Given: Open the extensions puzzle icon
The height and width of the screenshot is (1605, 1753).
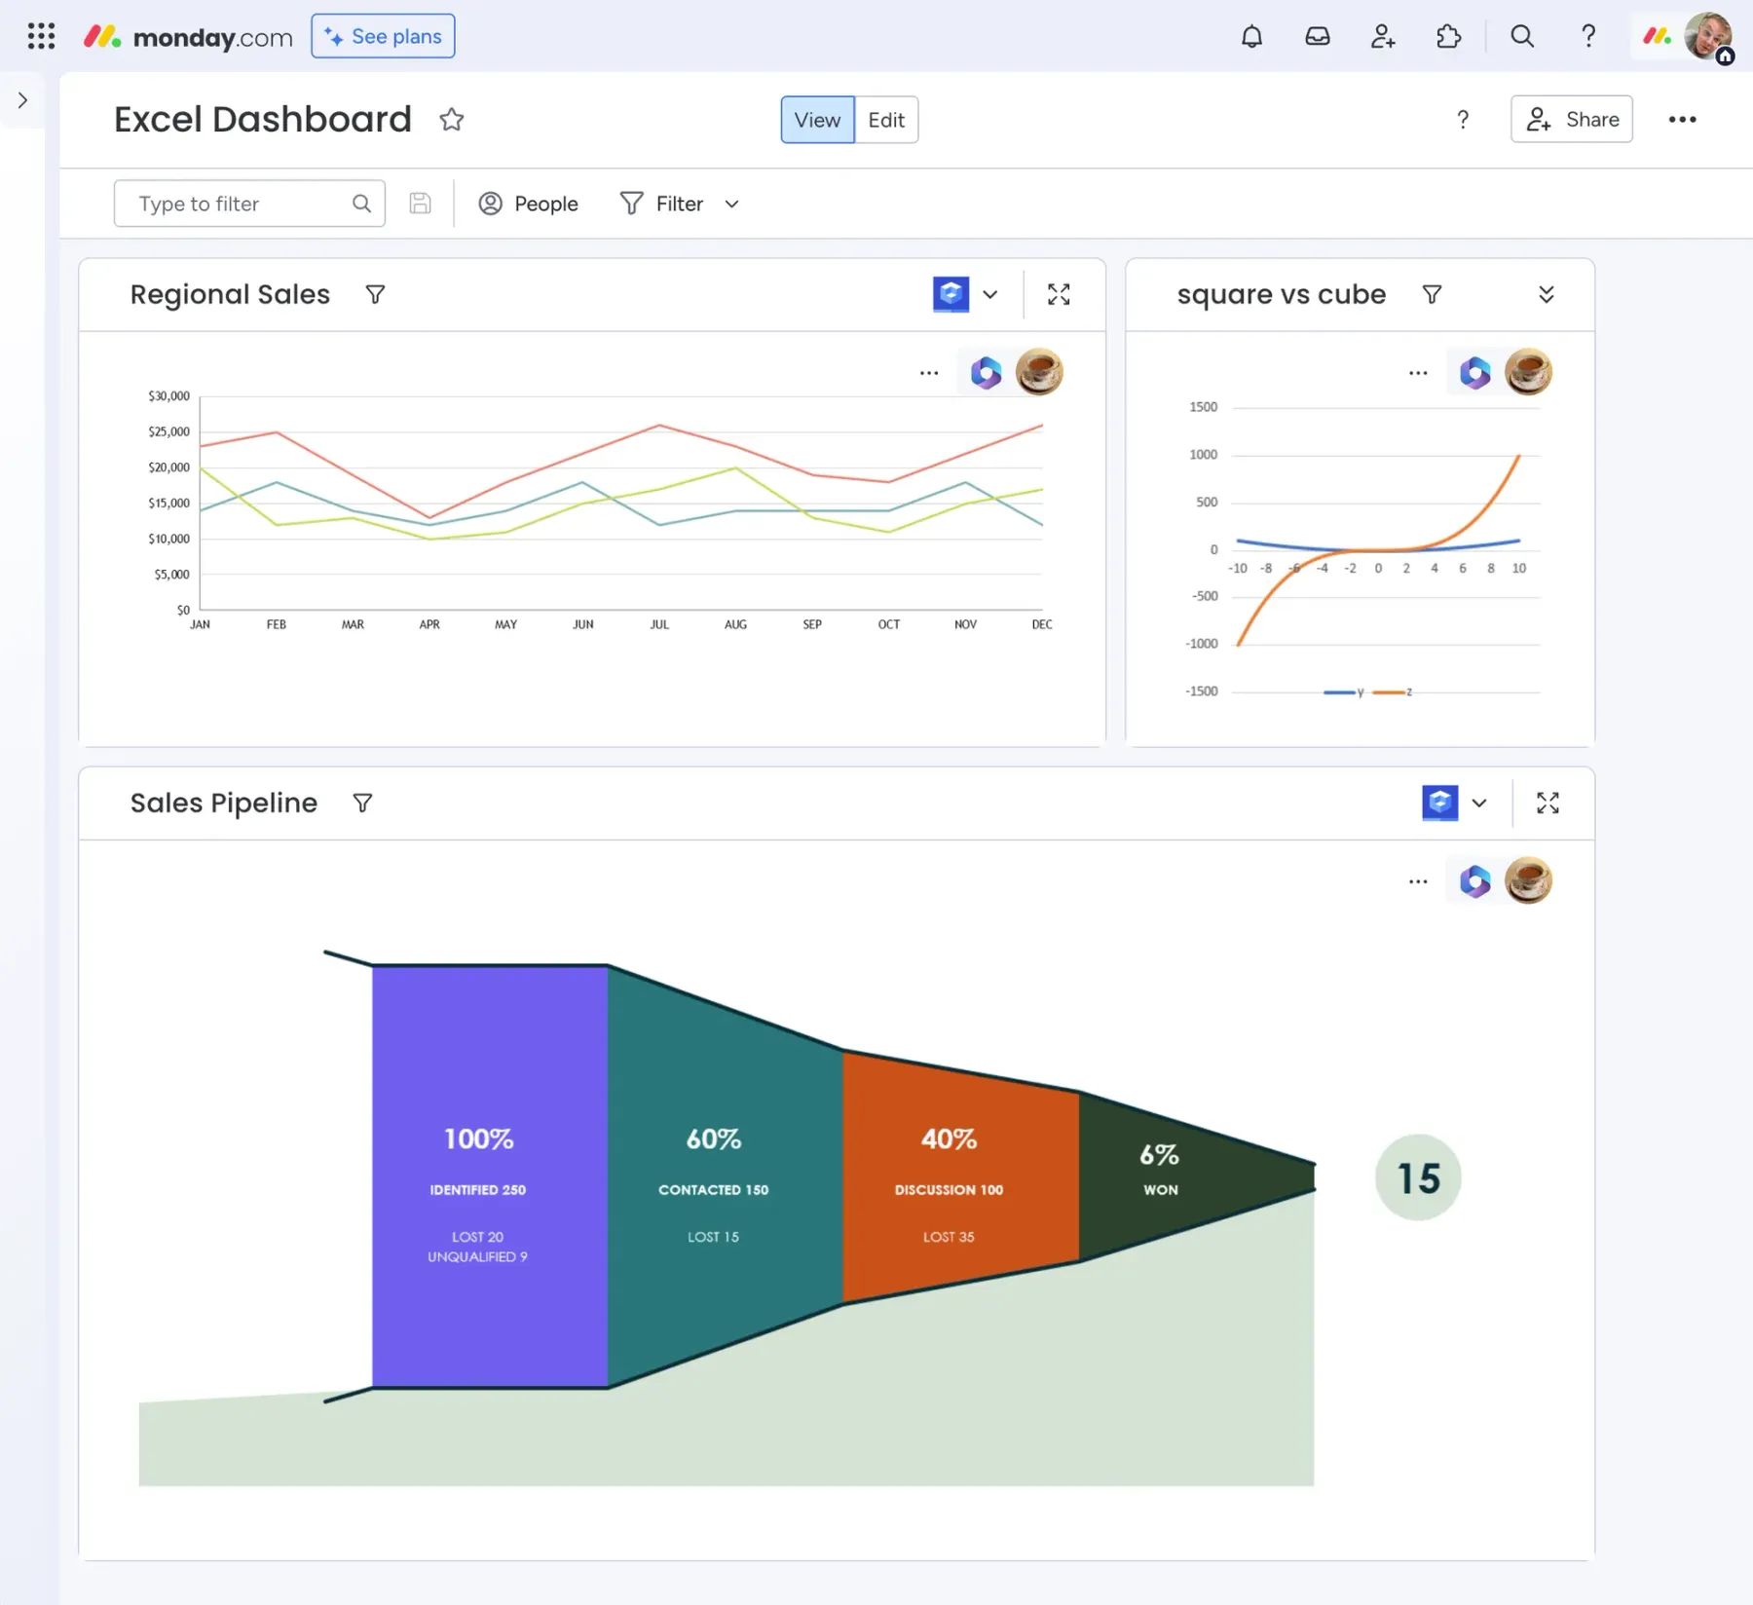Looking at the screenshot, I should [x=1448, y=36].
